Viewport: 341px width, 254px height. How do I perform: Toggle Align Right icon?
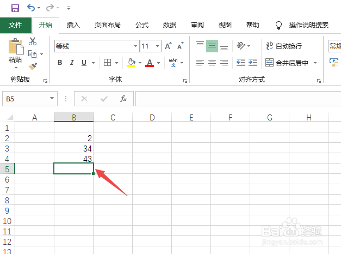click(x=224, y=63)
